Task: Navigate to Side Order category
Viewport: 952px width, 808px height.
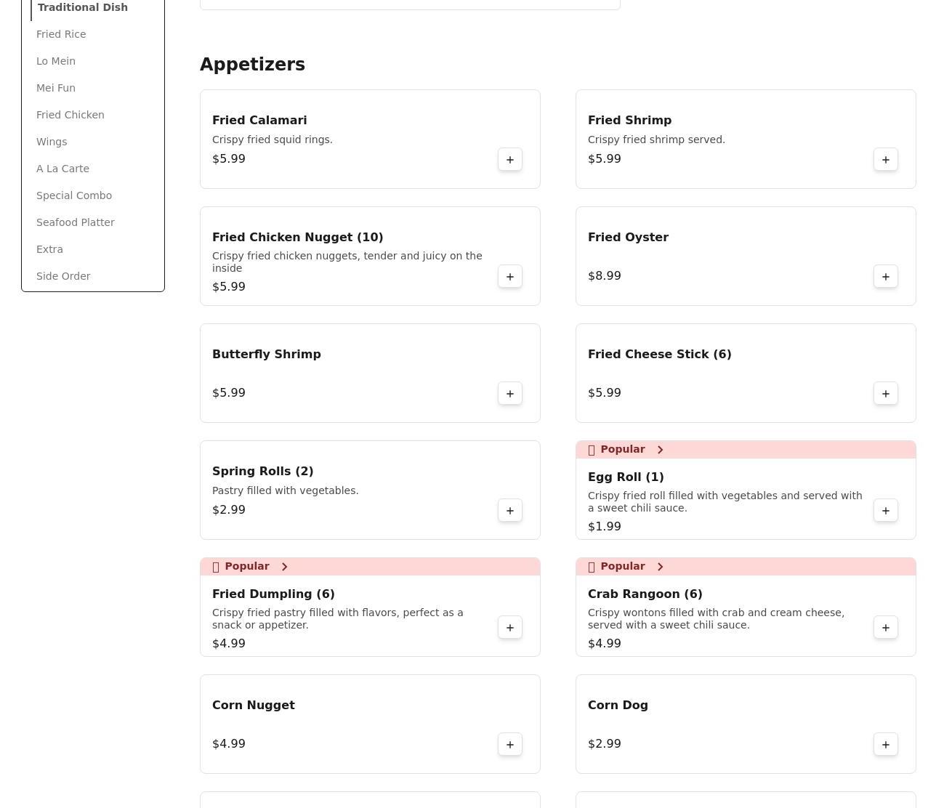Action: (x=63, y=276)
